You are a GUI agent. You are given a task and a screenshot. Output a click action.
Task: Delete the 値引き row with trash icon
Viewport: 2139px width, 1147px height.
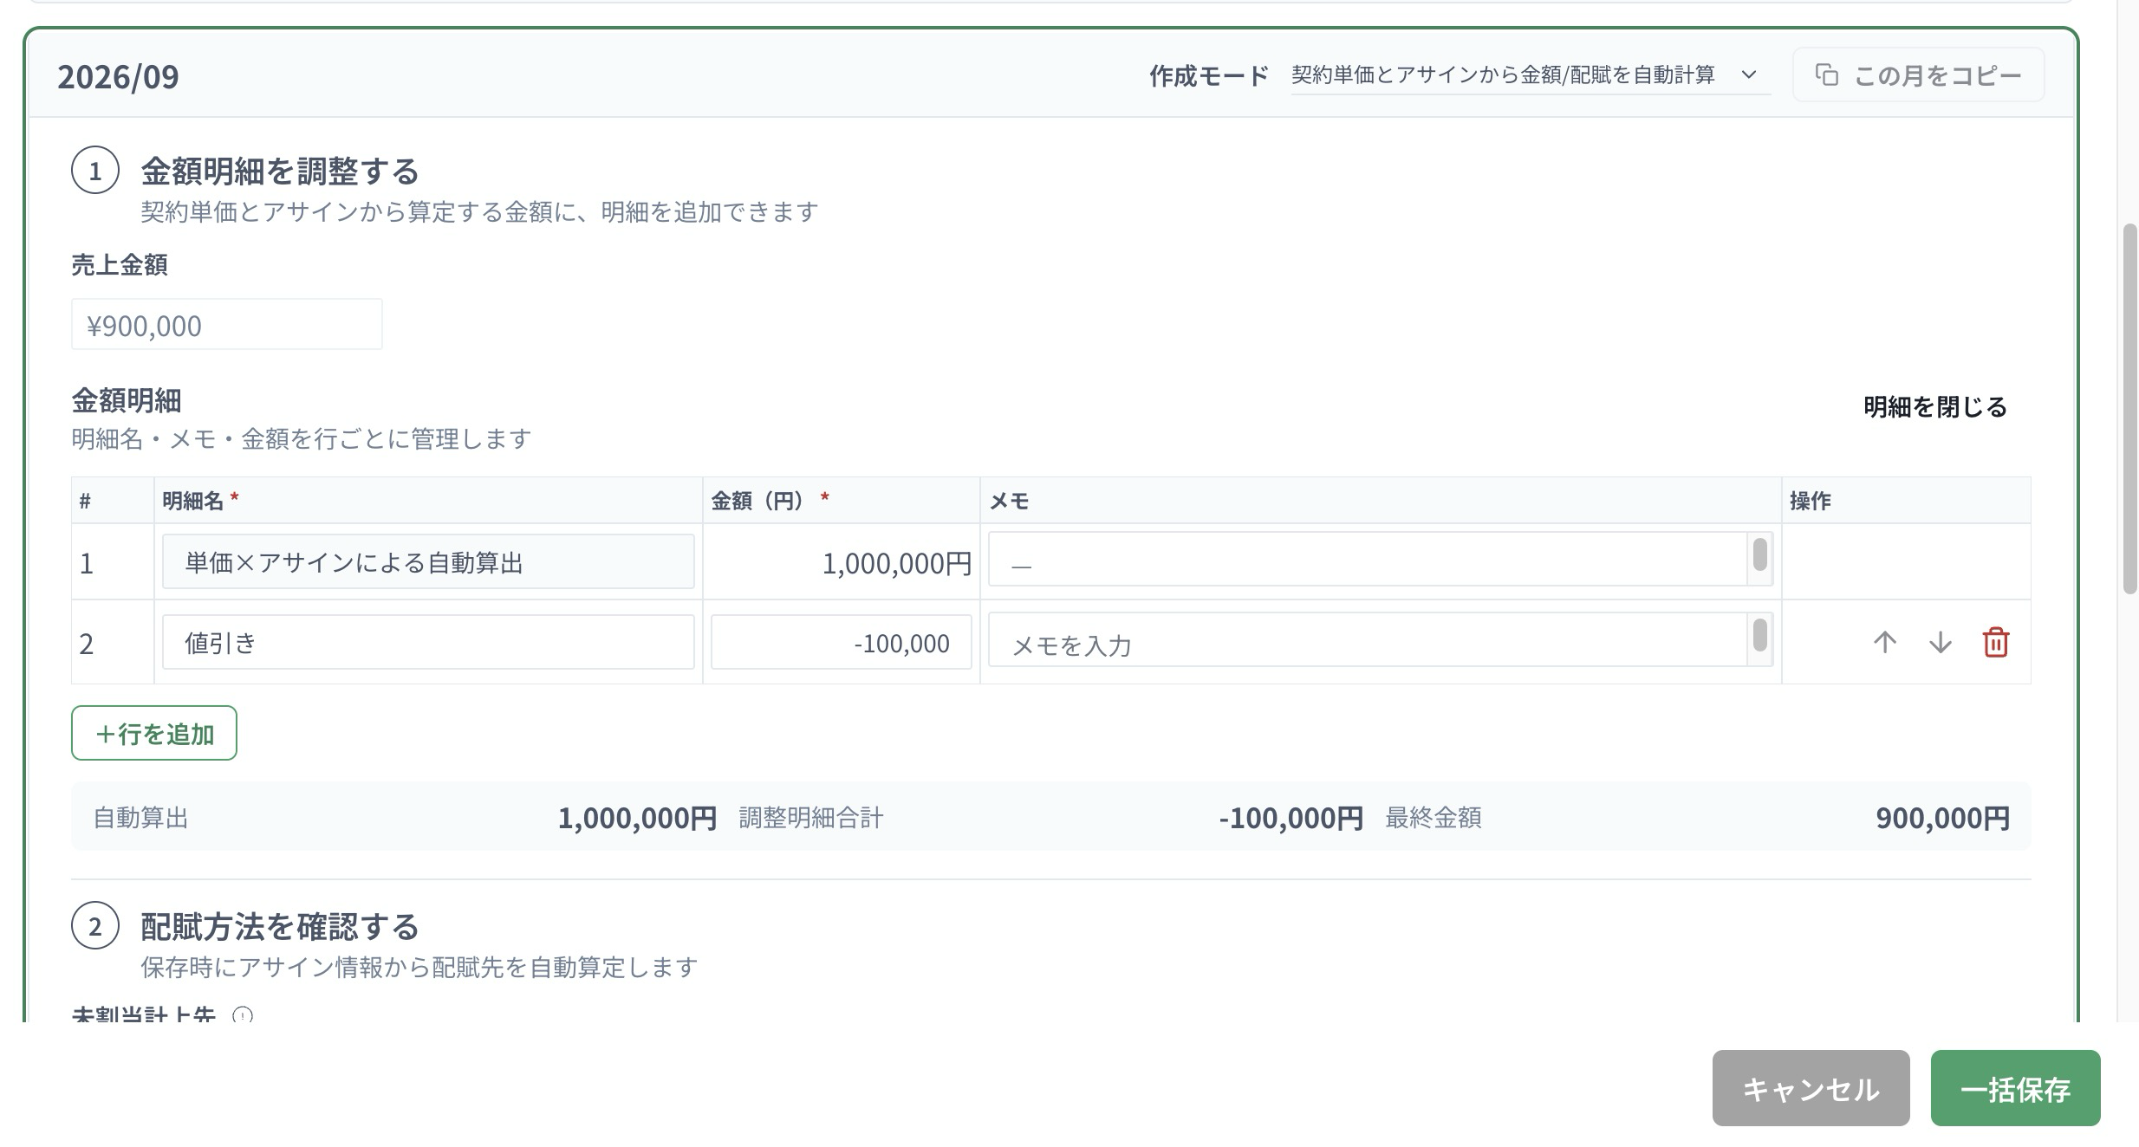tap(1996, 642)
